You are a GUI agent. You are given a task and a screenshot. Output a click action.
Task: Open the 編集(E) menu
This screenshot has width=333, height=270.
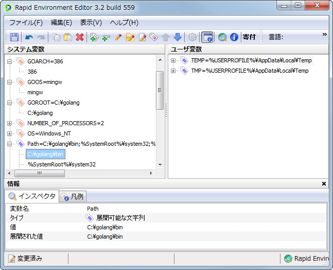[61, 23]
